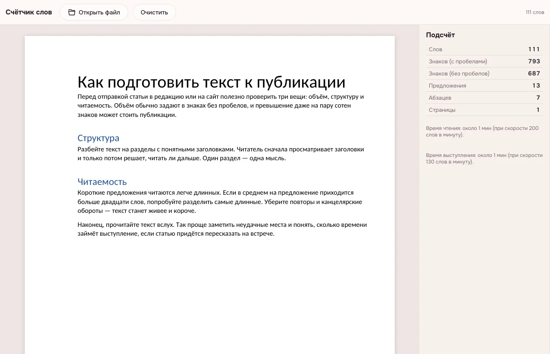Image resolution: width=550 pixels, height=354 pixels.
Task: Select the Знаков (без пробелов) label
Action: point(459,74)
